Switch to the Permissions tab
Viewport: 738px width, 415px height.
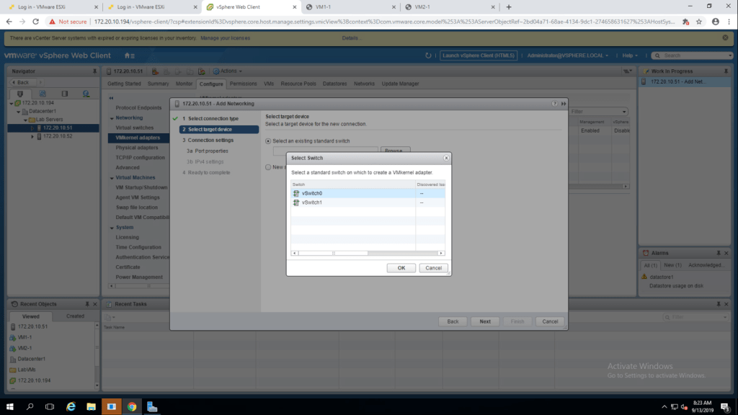(x=243, y=84)
